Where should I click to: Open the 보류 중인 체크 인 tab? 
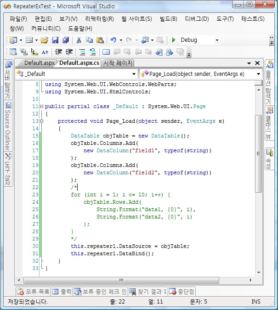[x=100, y=292]
